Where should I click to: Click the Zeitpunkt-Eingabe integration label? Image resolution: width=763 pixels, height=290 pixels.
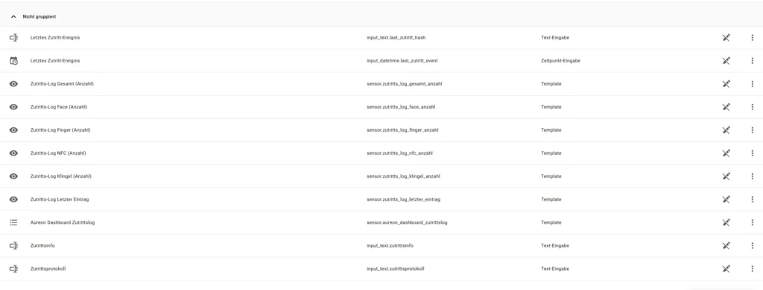click(560, 61)
